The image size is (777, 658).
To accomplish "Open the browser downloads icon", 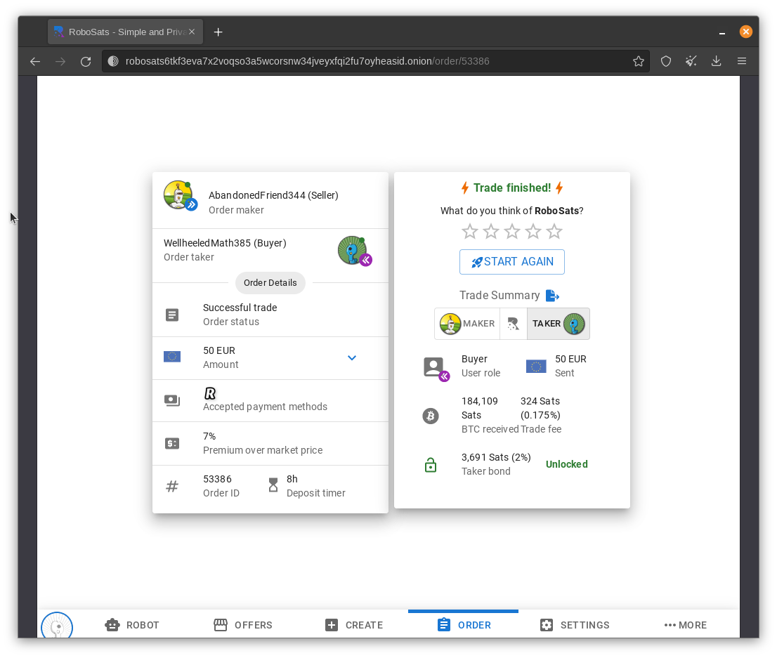I will coord(716,61).
